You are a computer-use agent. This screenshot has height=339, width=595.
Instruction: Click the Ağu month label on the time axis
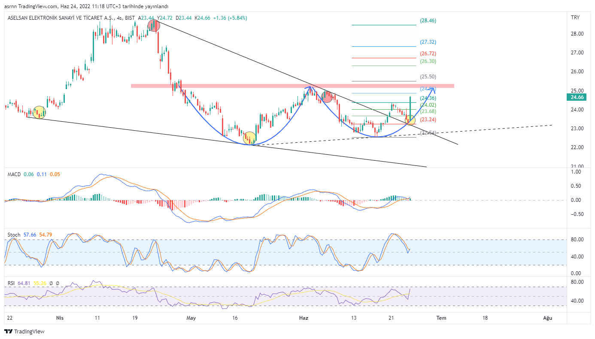(x=547, y=318)
